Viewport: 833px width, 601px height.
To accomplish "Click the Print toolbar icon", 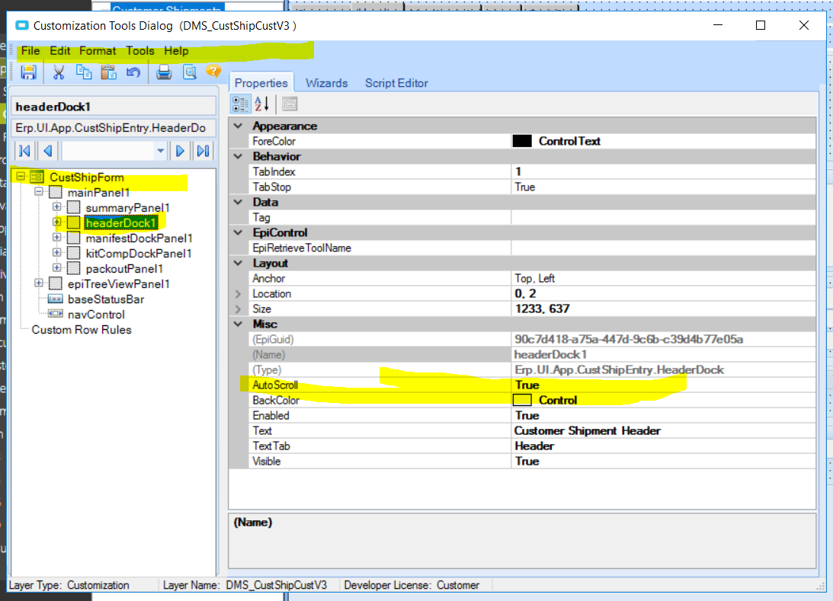I will pos(164,72).
